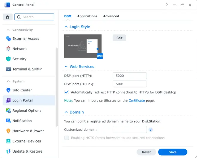Click the customized domain info icon
The width and height of the screenshot is (197, 158).
(151, 130)
